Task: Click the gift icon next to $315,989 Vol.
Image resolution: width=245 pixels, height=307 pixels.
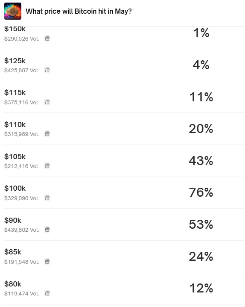Action: pyautogui.click(x=47, y=134)
